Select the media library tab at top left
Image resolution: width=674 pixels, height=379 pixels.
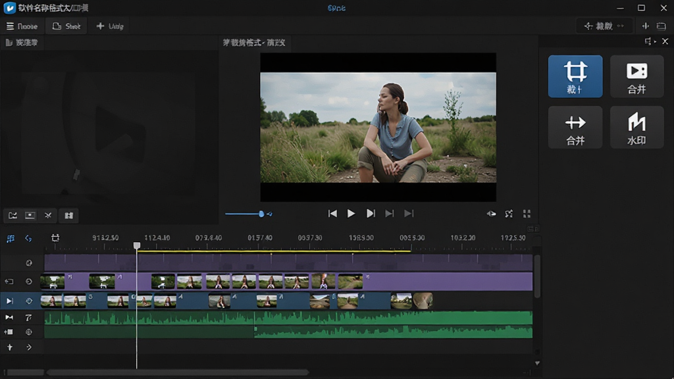coord(22,43)
